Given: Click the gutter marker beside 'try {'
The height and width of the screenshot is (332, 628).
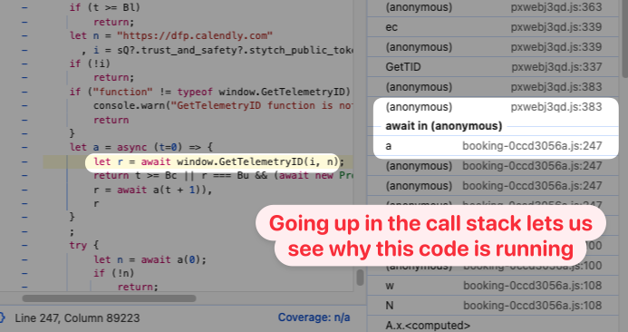Looking at the screenshot, I should click(x=24, y=245).
